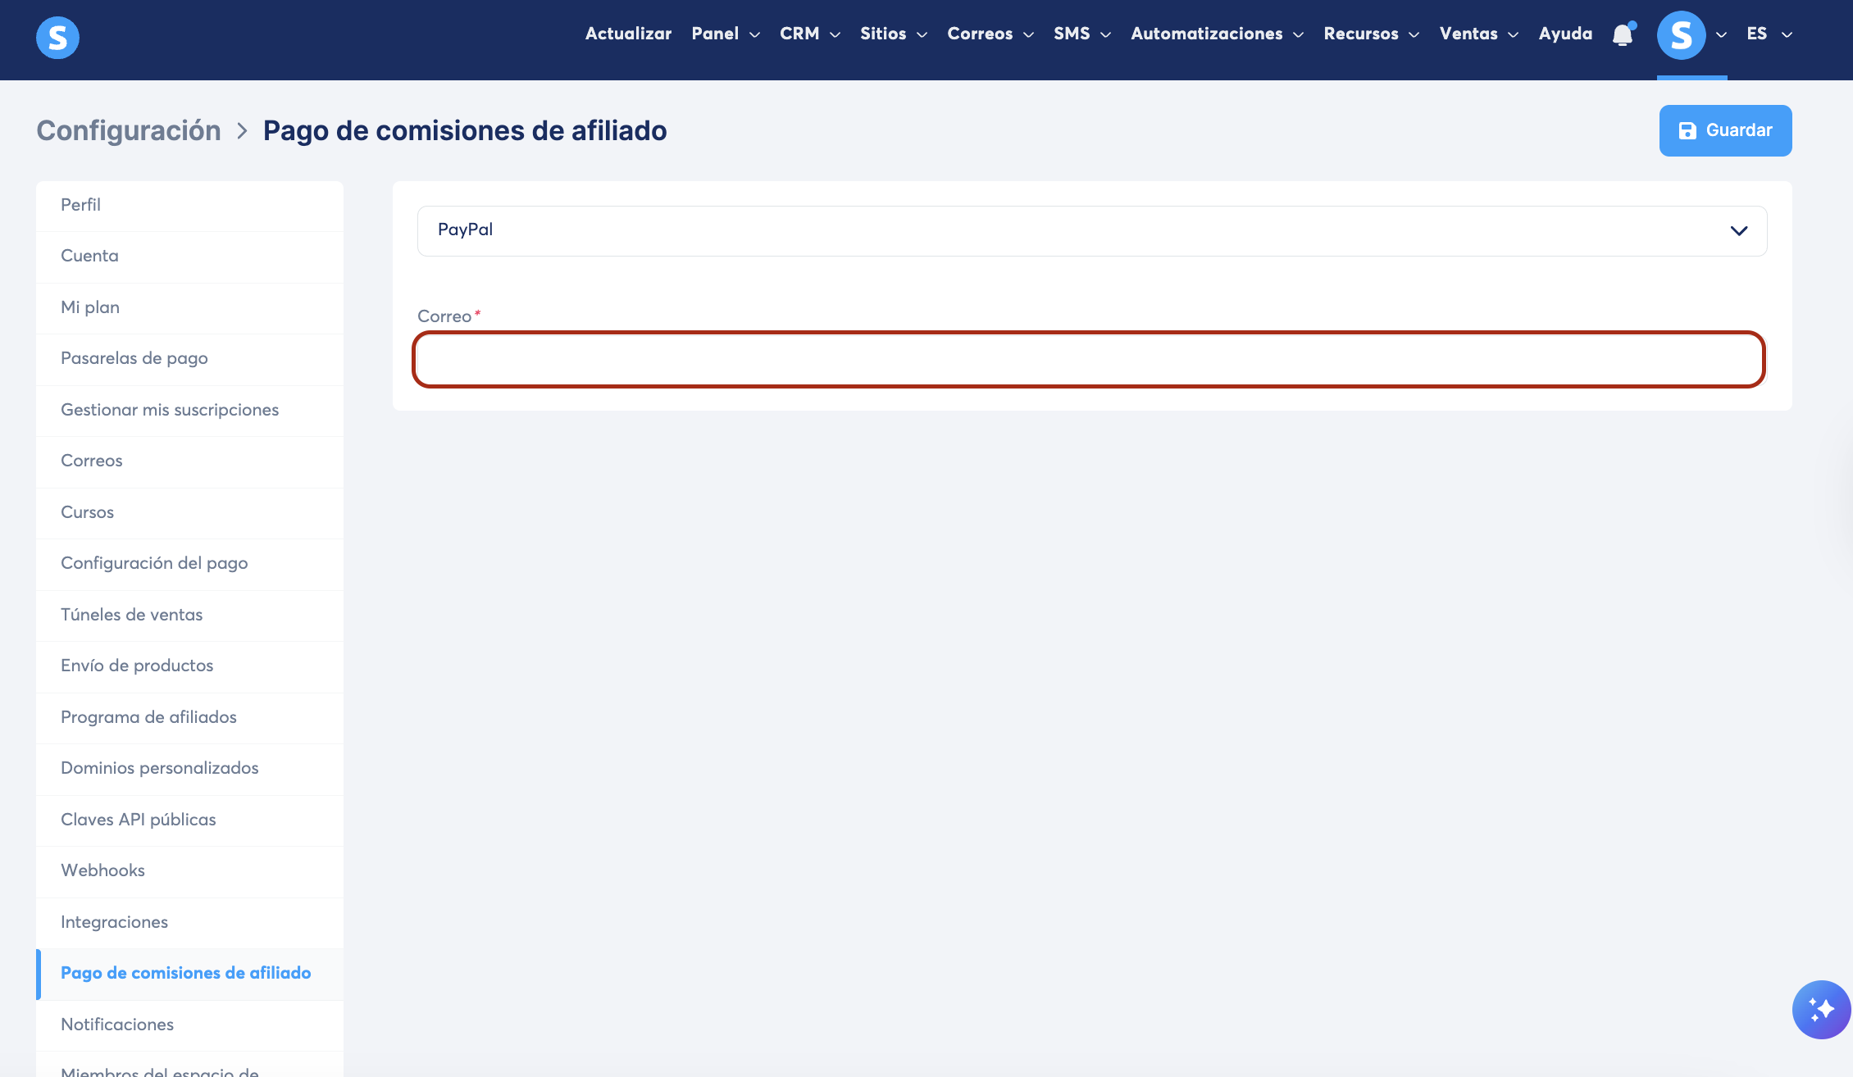The width and height of the screenshot is (1853, 1077).
Task: Expand the CRM menu
Action: 809,34
